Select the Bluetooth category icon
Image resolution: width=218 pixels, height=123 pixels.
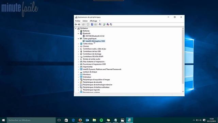81,33
